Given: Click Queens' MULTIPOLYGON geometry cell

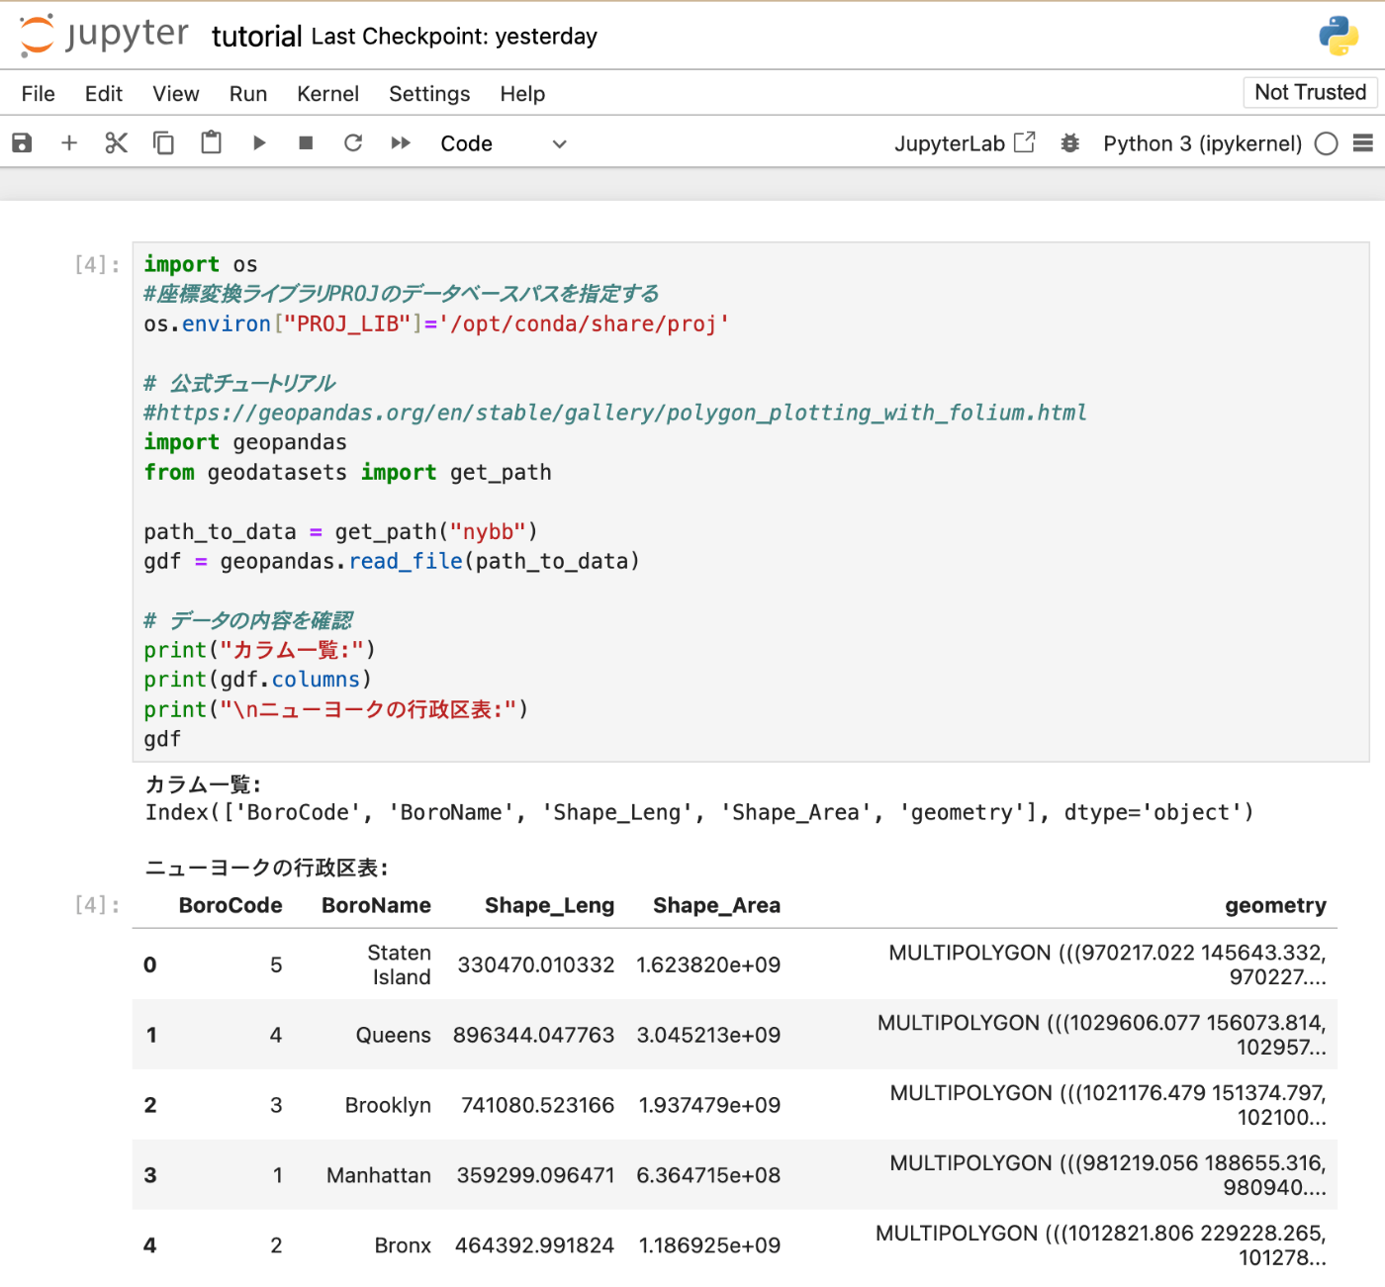Looking at the screenshot, I should (1101, 1035).
